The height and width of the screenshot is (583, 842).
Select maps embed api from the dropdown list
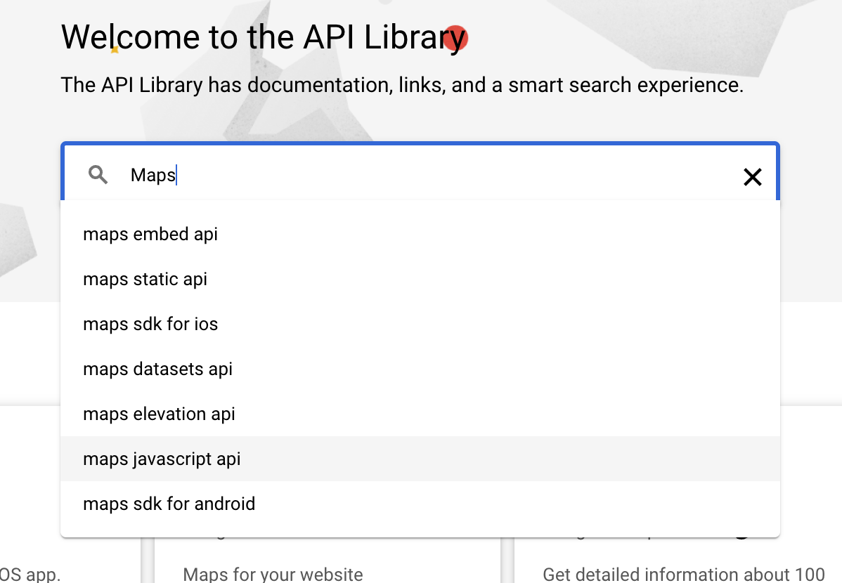click(x=150, y=234)
